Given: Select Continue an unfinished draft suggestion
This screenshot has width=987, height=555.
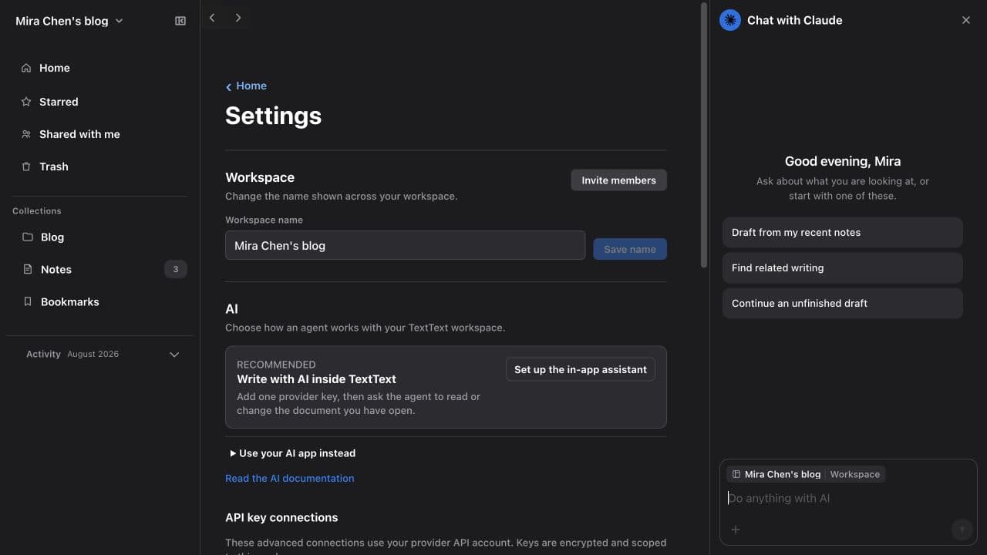Looking at the screenshot, I should 843,304.
